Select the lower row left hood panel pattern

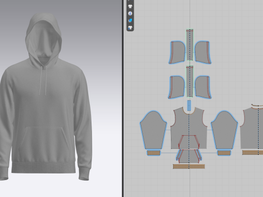pyautogui.click(x=176, y=87)
